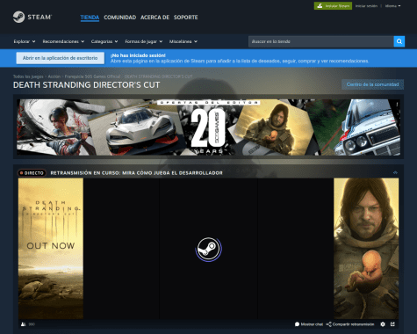The width and height of the screenshot is (417, 334).
Task: Click the Acción breadcrumb link
Action: [54, 76]
